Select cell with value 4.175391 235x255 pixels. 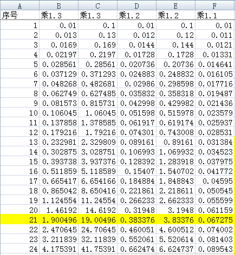click(58, 249)
